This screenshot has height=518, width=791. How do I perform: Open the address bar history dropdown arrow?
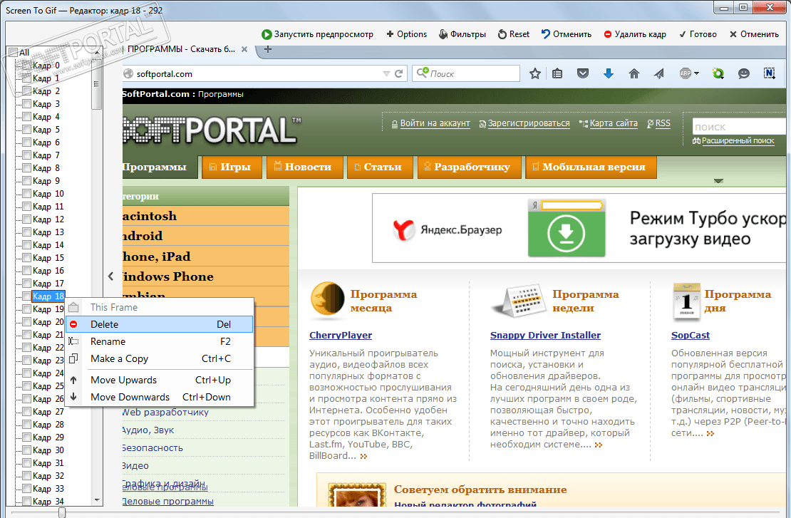coord(386,73)
